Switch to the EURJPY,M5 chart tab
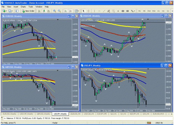This screenshot has height=125, width=174. (102, 114)
